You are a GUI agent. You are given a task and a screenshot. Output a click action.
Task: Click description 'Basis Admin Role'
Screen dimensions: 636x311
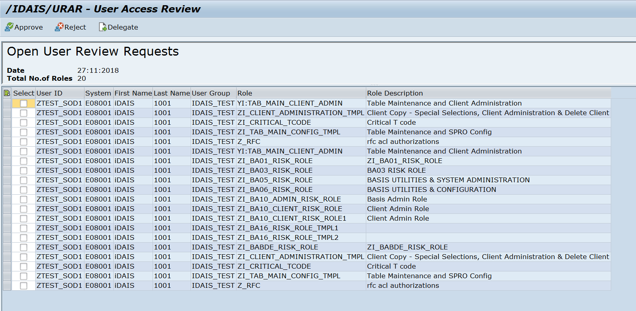397,199
